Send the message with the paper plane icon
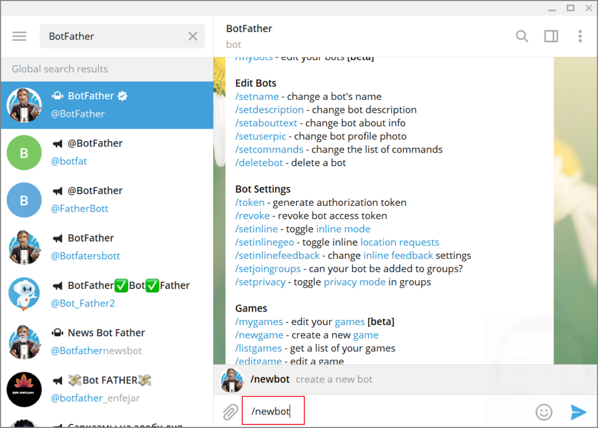Viewport: 598px width, 428px height. pyautogui.click(x=578, y=412)
